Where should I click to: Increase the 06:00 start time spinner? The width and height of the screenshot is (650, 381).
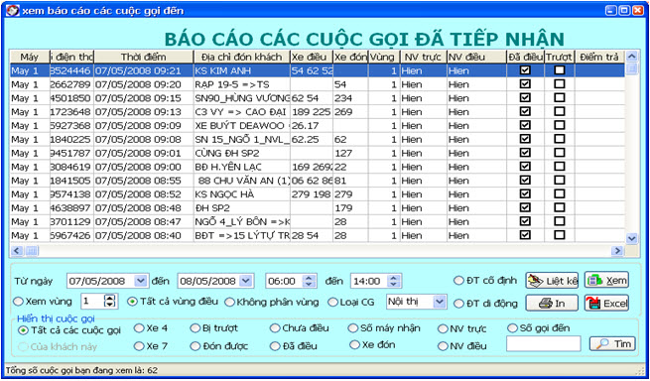coord(309,278)
